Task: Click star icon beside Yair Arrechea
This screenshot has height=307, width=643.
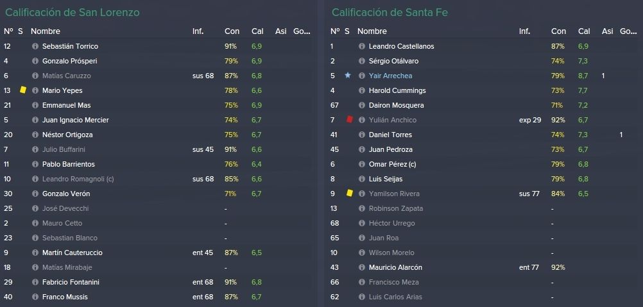Action: (x=348, y=76)
